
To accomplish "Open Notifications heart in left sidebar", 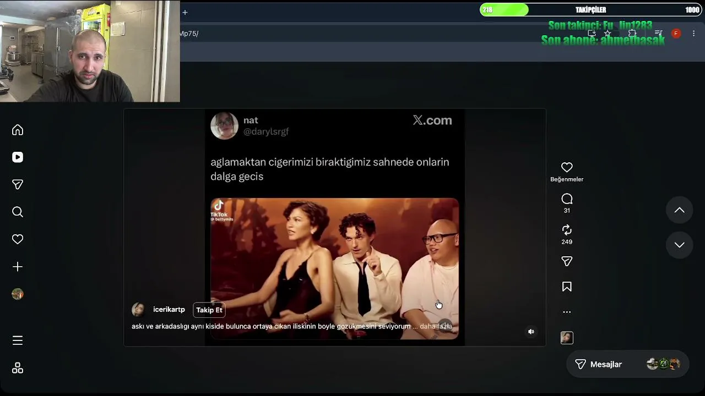I will pos(18,239).
